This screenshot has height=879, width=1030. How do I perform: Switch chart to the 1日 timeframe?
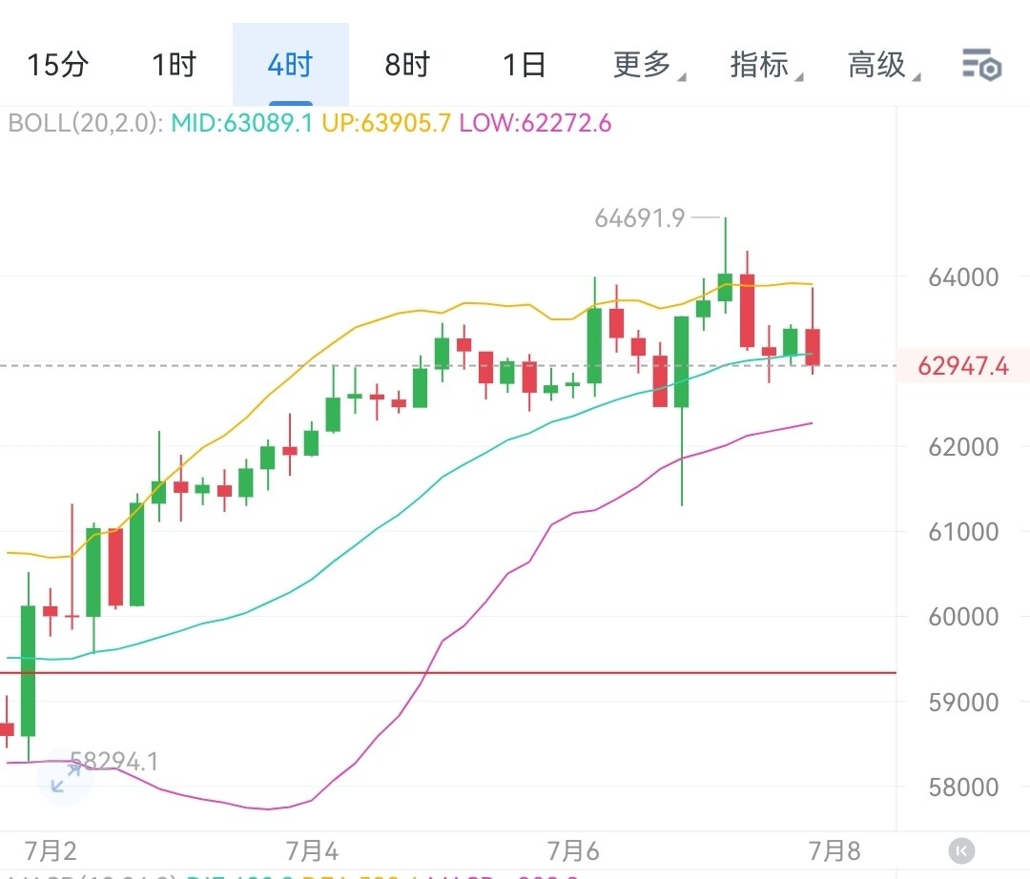pos(525,64)
